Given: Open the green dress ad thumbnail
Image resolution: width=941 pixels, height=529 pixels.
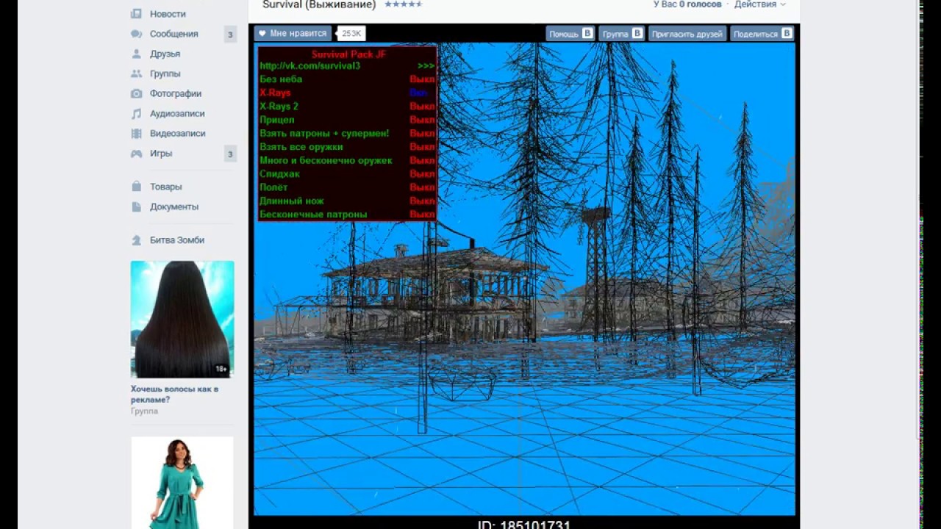Looking at the screenshot, I should [182, 483].
